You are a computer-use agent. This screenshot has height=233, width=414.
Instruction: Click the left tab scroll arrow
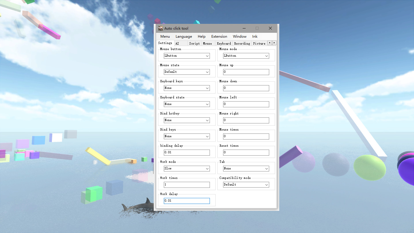pyautogui.click(x=269, y=43)
